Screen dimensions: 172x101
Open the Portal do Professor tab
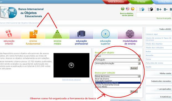pyautogui.click(x=116, y=2)
